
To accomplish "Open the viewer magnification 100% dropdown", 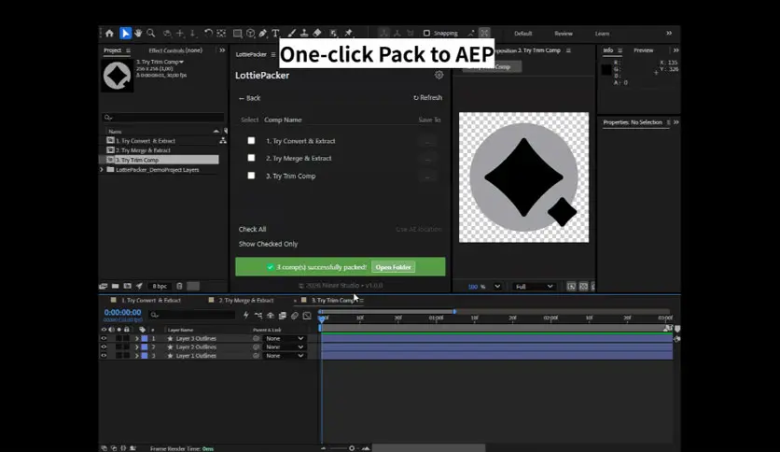I will coord(496,286).
